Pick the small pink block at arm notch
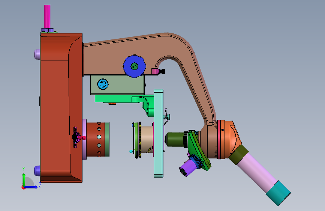Image resolution: width=325 pixels, height=211 pixels. (x=155, y=71)
